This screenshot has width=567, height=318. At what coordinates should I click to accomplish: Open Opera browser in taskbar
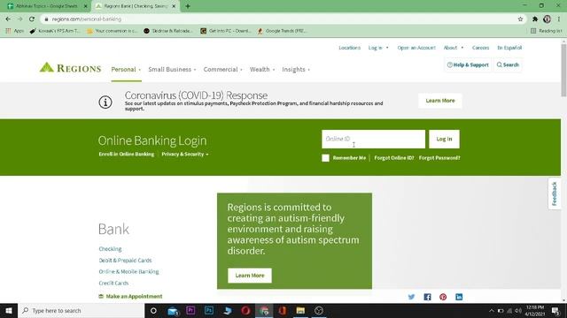(245, 310)
